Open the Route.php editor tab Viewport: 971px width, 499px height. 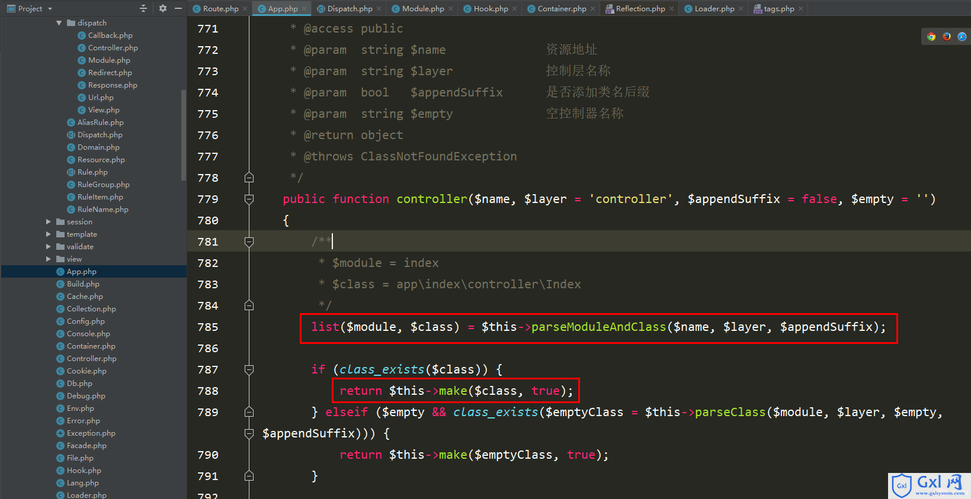(x=220, y=8)
